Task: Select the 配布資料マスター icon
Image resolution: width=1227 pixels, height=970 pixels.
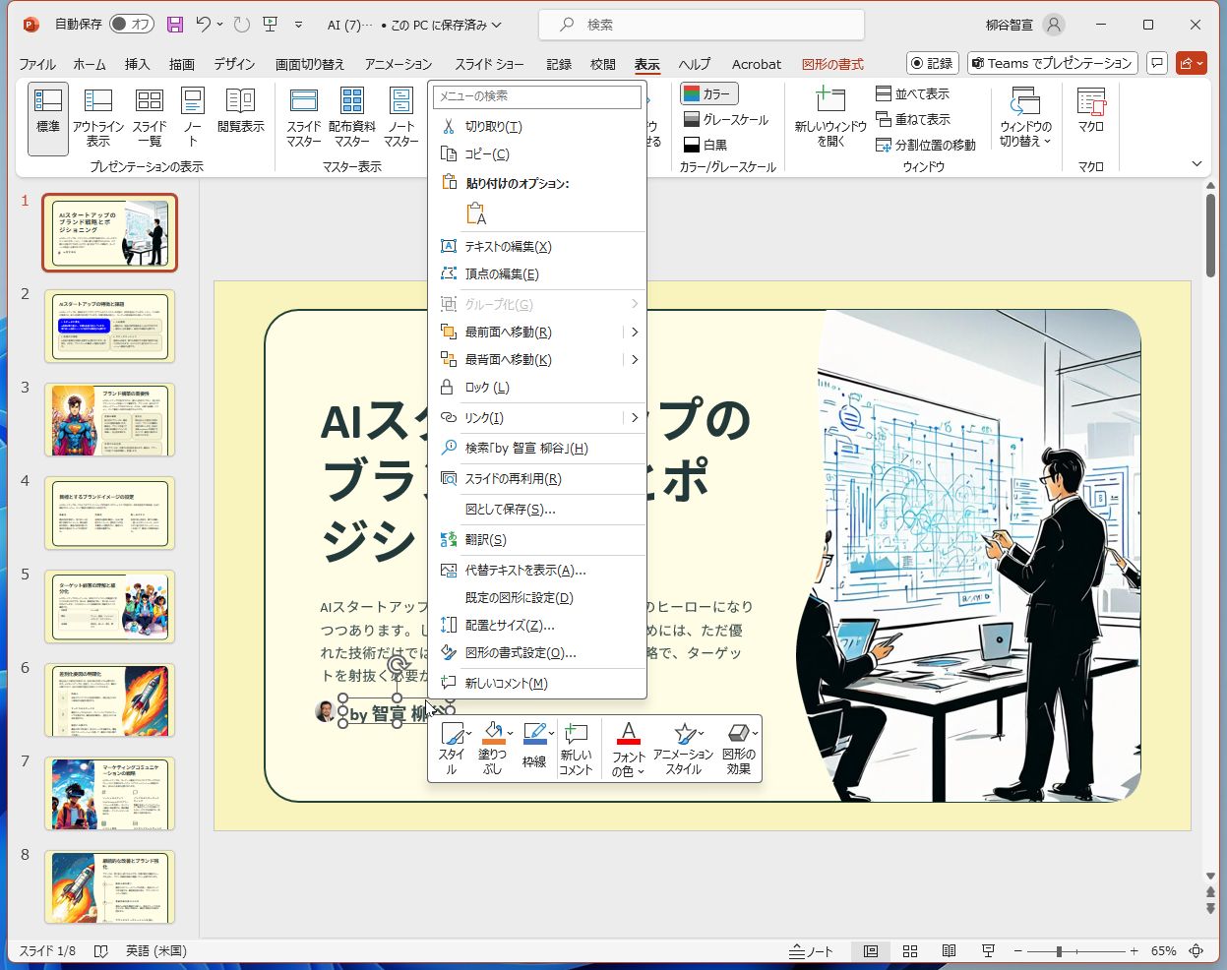Action: (350, 116)
